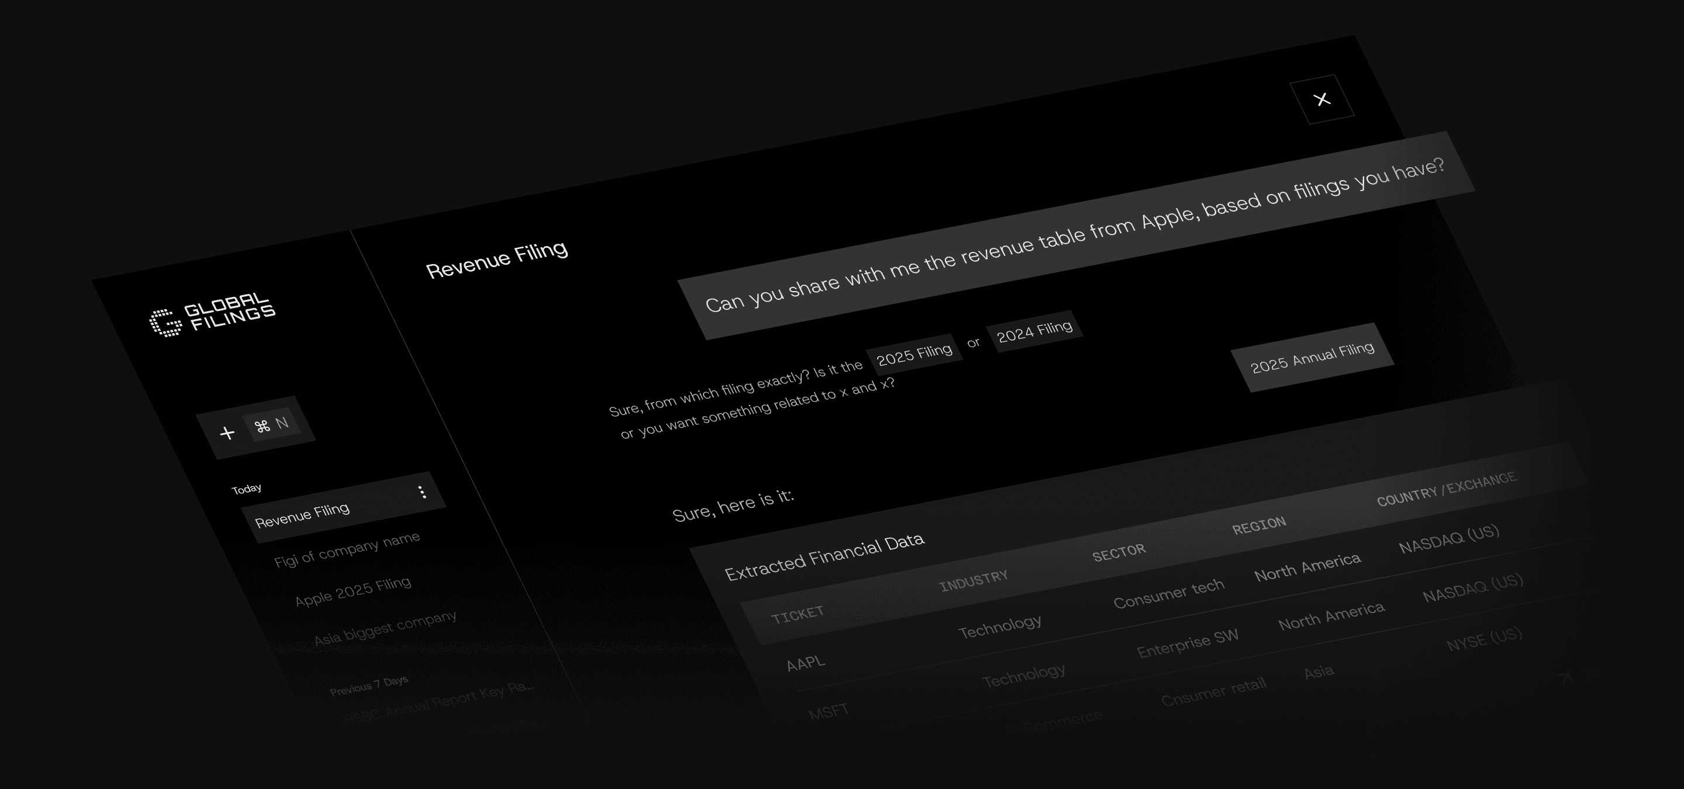The width and height of the screenshot is (1684, 789).
Task: Choose the 2025 Filing chip
Action: (914, 355)
